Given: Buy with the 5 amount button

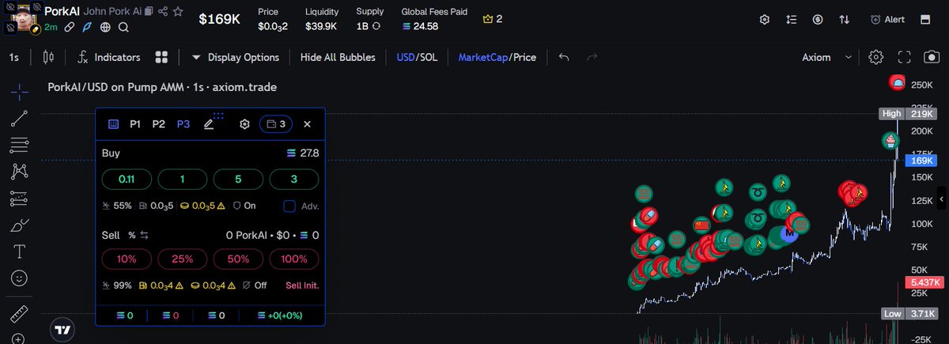Looking at the screenshot, I should [238, 180].
